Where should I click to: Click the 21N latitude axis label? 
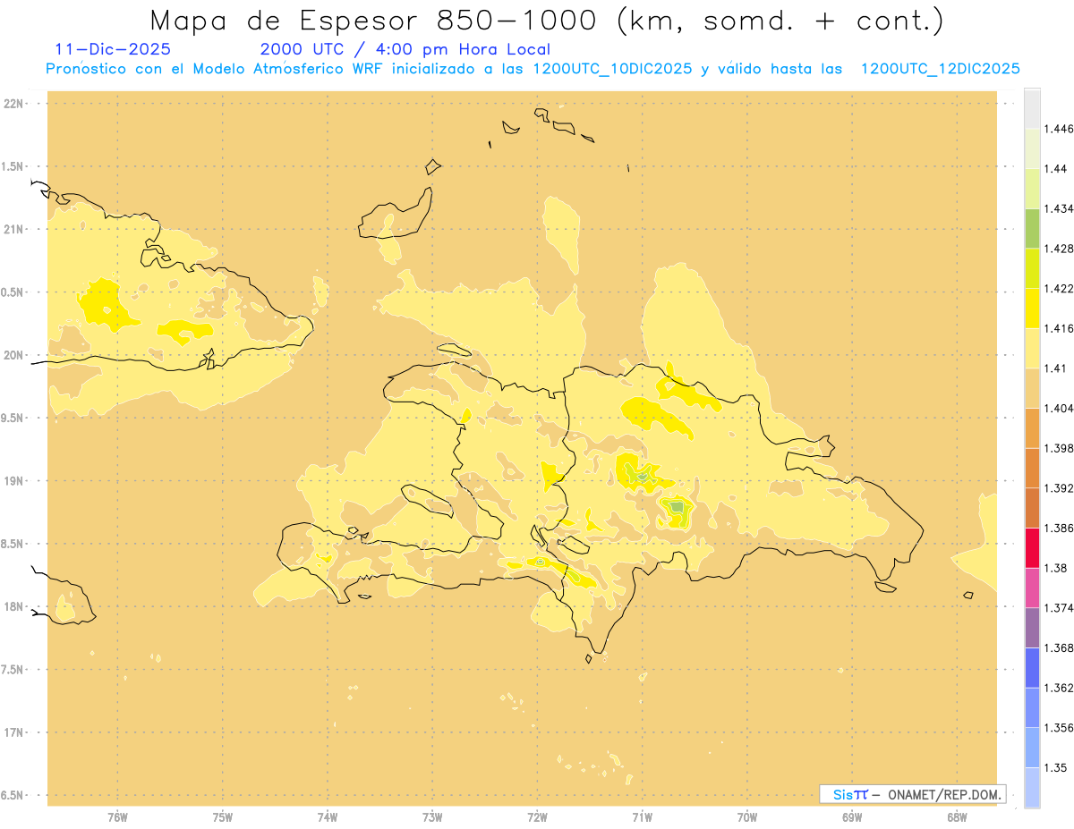click(13, 229)
